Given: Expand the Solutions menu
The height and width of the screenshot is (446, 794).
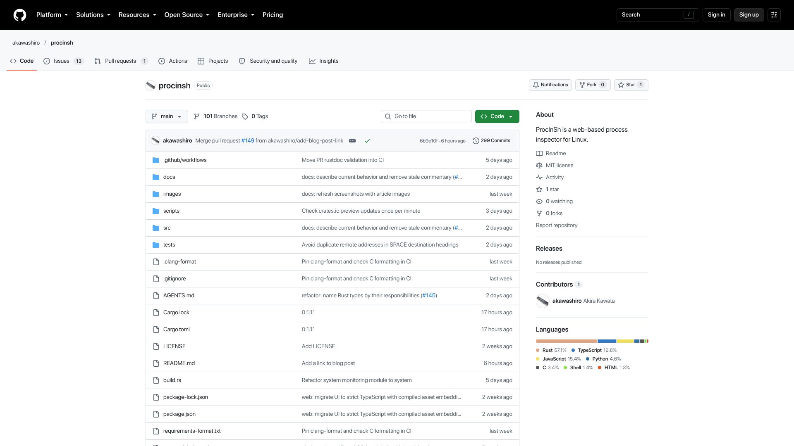Looking at the screenshot, I should click(93, 15).
